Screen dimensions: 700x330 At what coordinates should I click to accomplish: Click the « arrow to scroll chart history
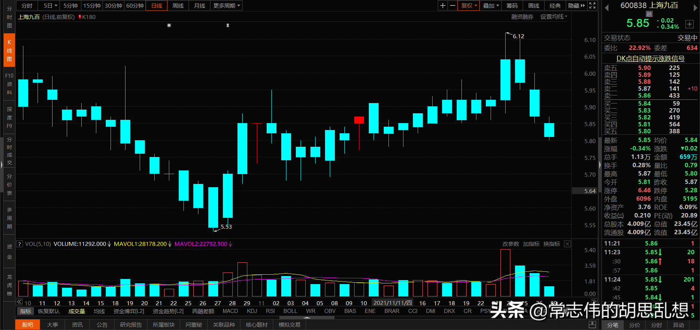coord(19,302)
